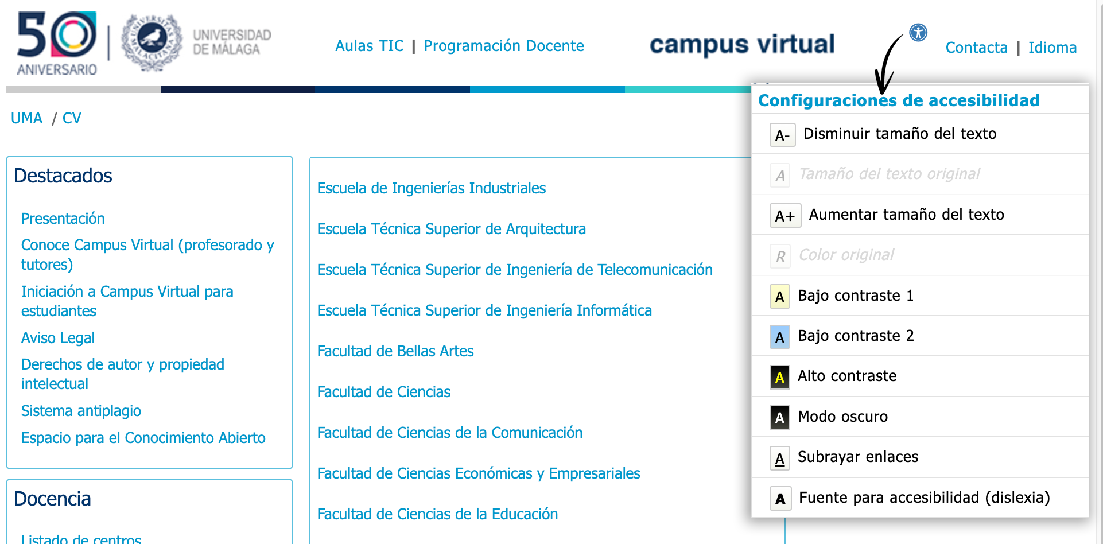The image size is (1103, 544).
Task: Open Facultad de Bellas Artes link
Action: (x=395, y=351)
